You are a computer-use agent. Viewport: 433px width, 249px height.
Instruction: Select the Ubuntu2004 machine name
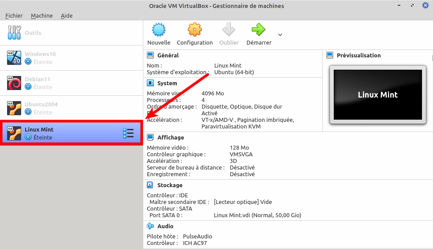41,104
